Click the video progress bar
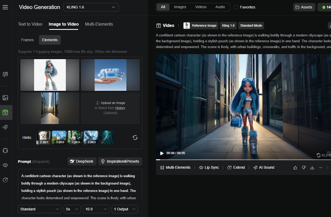The height and width of the screenshot is (217, 331). tap(243, 160)
